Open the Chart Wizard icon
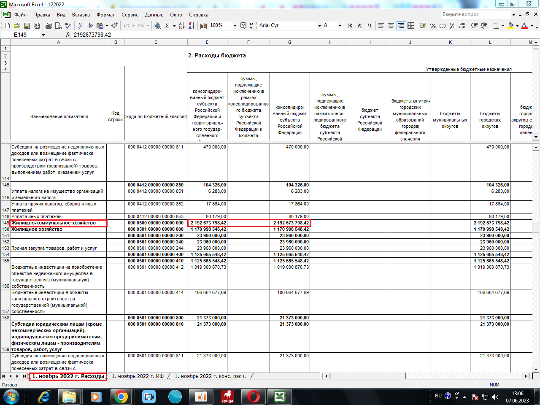 [203, 26]
